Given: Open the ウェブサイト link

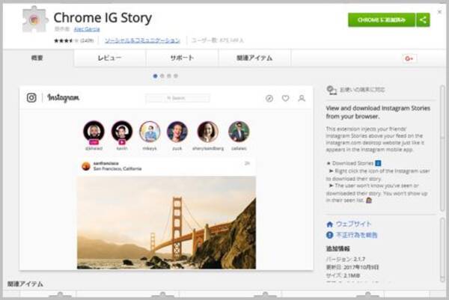Looking at the screenshot, I should click(x=353, y=224).
